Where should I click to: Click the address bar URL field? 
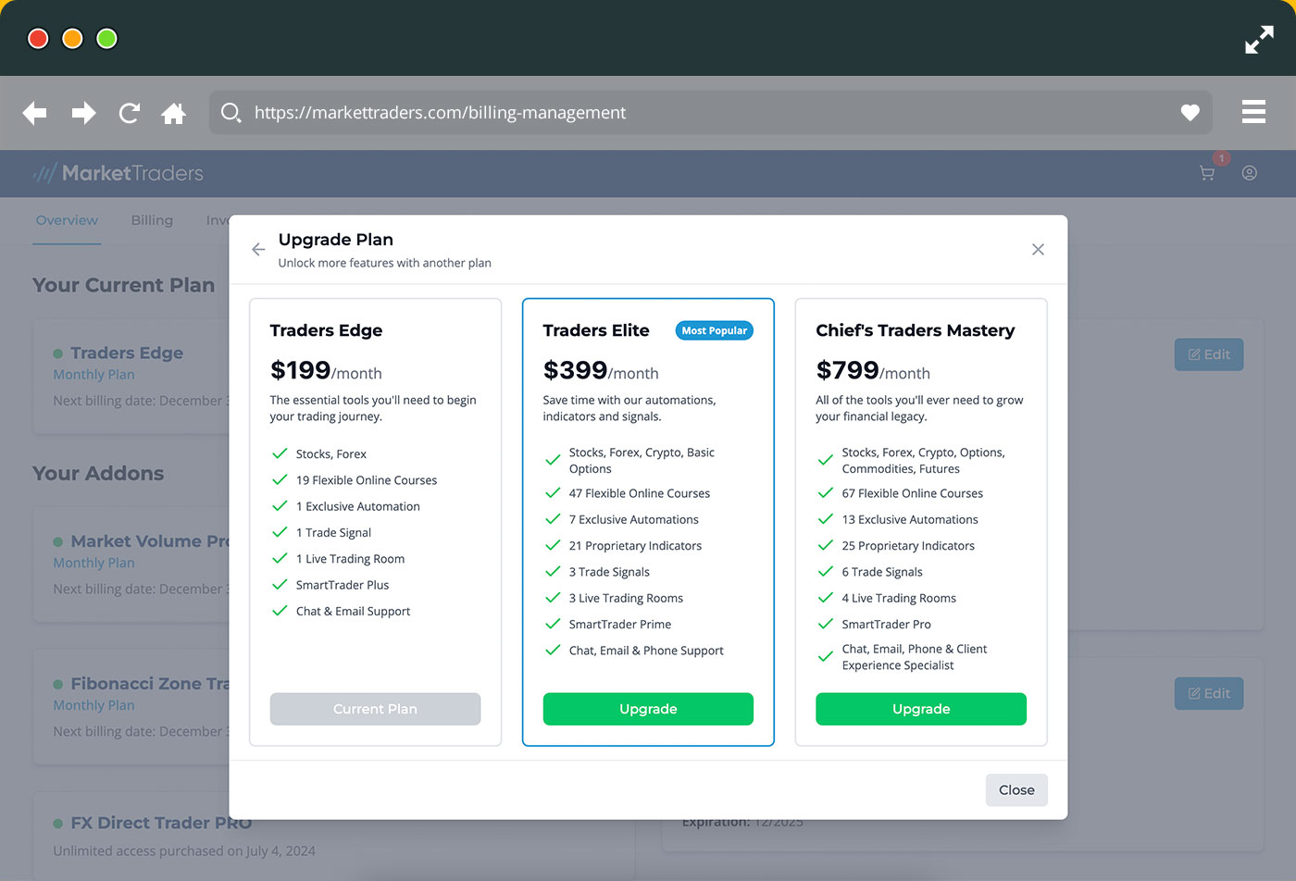(x=711, y=113)
